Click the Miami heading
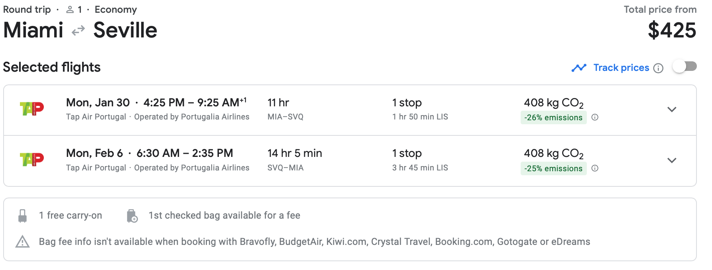 point(33,29)
